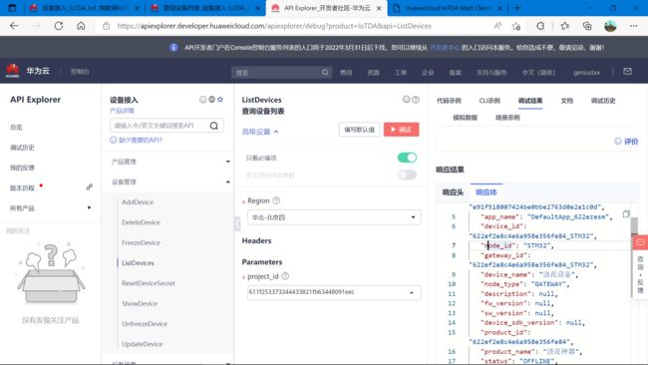Reload the page with the refresh icon

[59, 26]
